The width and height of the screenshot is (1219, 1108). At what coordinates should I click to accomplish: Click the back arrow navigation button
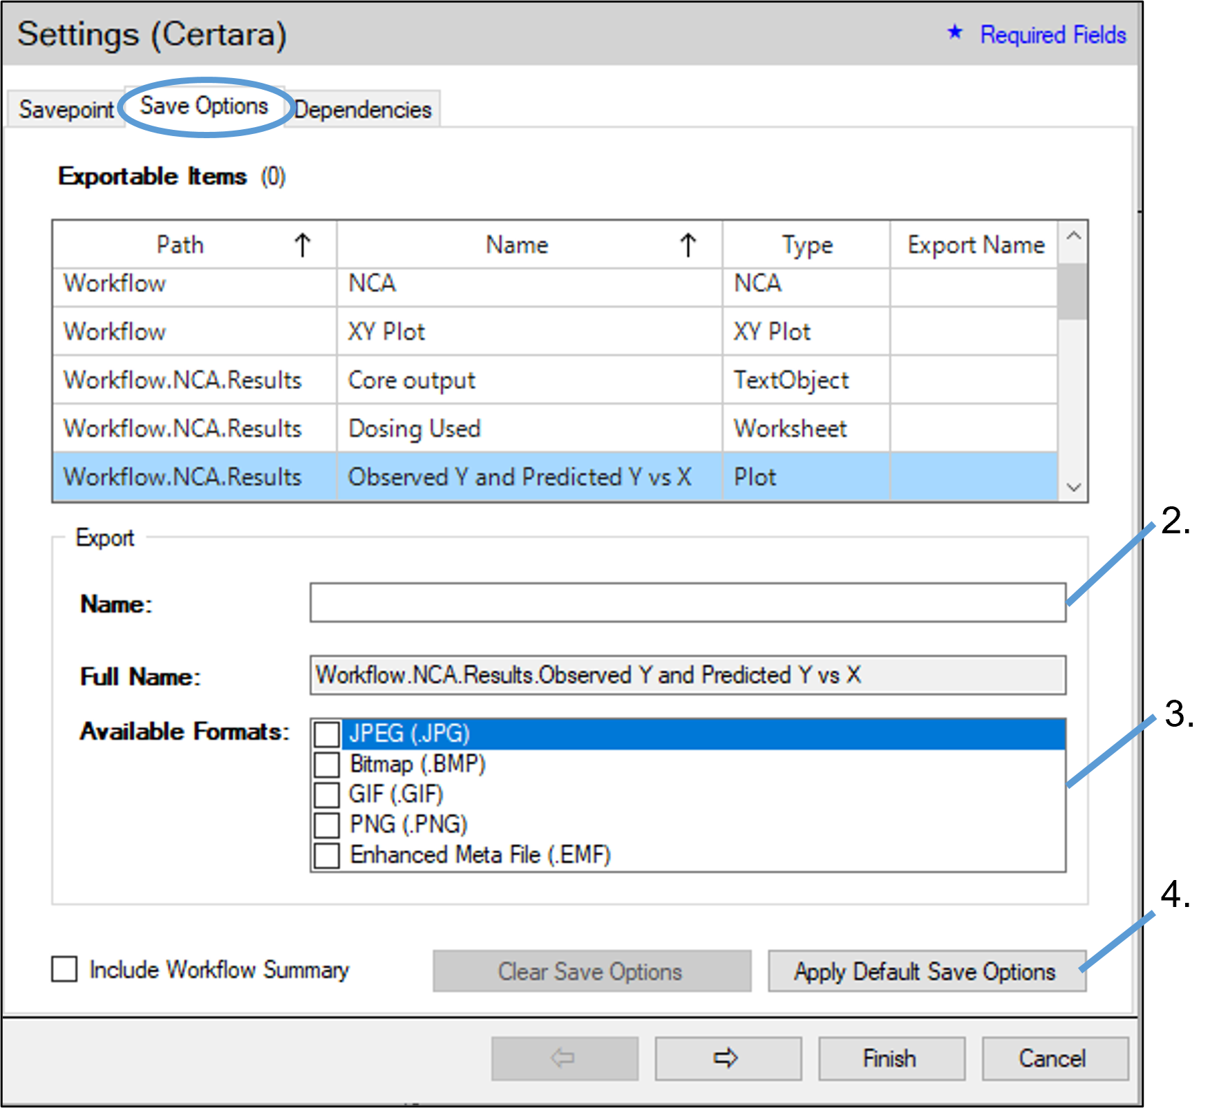(564, 1058)
